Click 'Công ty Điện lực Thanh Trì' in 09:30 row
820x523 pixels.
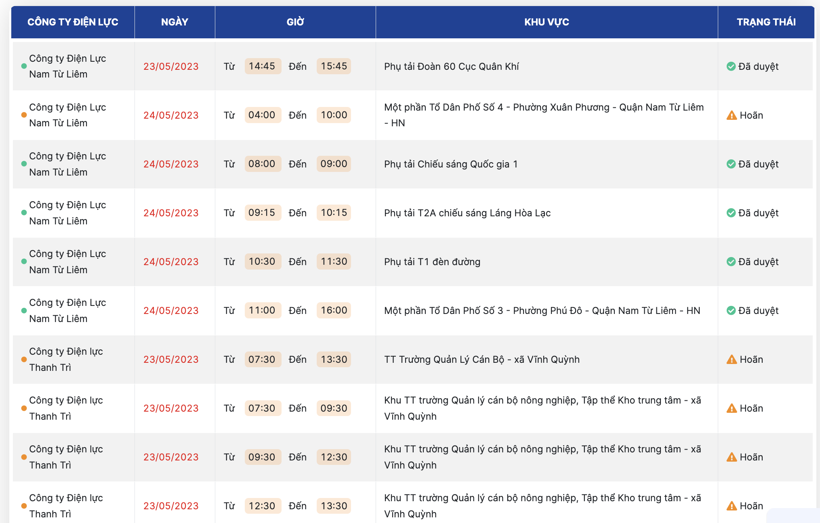[66, 457]
